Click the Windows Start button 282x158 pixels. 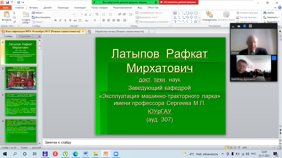pyautogui.click(x=5, y=154)
